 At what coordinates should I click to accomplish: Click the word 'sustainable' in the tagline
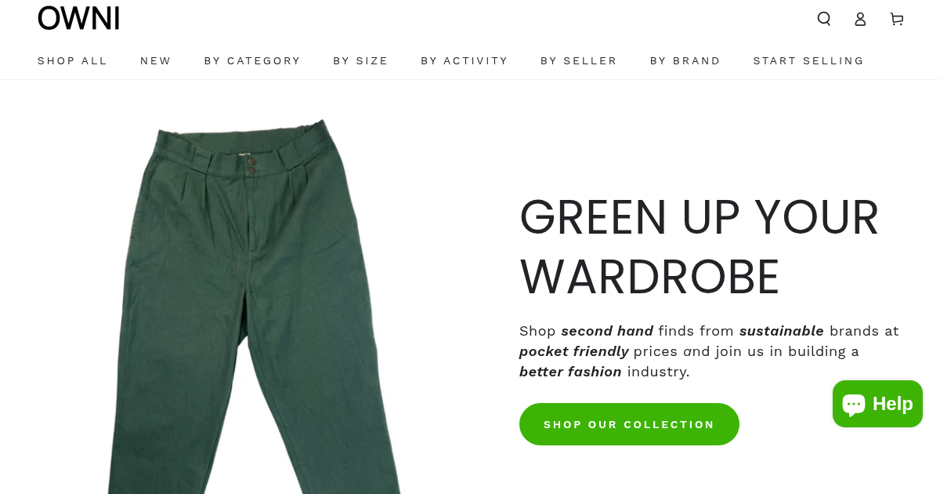tap(781, 331)
